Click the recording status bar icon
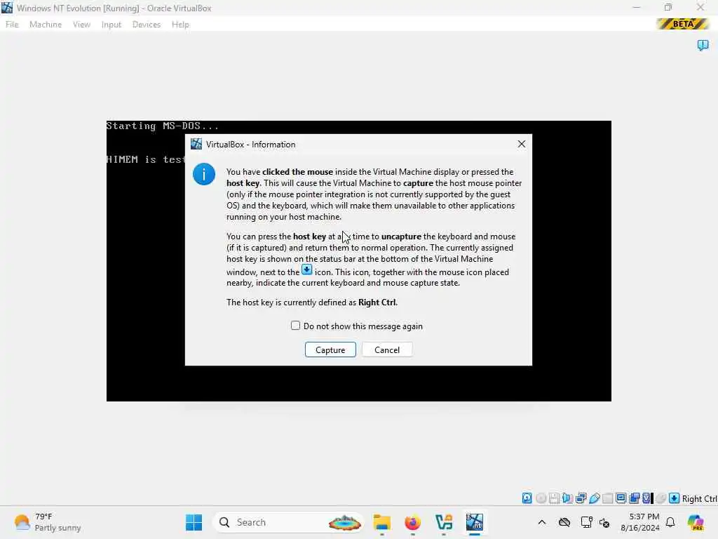The image size is (718, 539). (634, 498)
